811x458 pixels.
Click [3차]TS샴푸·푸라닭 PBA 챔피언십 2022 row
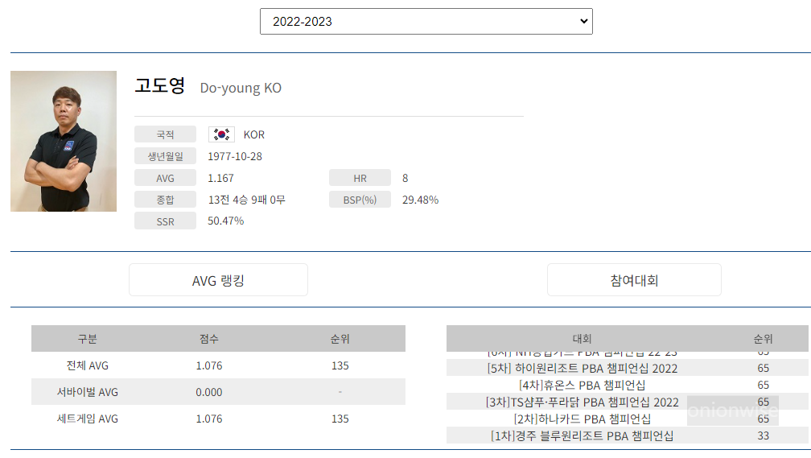click(x=628, y=402)
